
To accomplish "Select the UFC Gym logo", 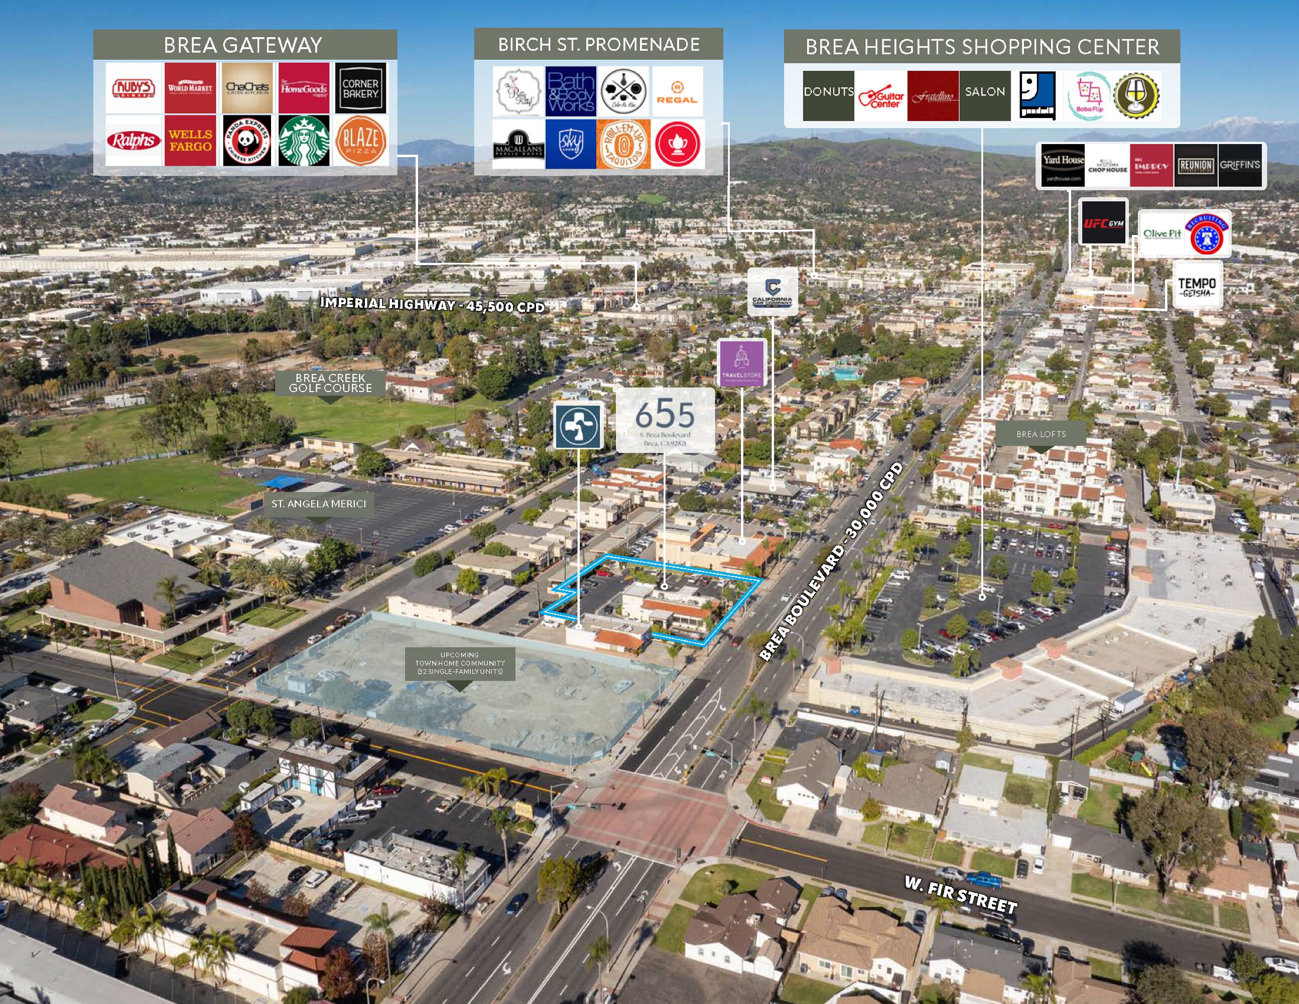I will (x=1103, y=222).
